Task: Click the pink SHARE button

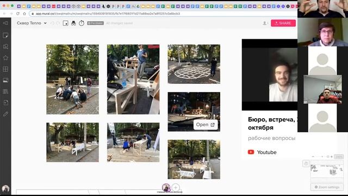Action: coord(283,23)
